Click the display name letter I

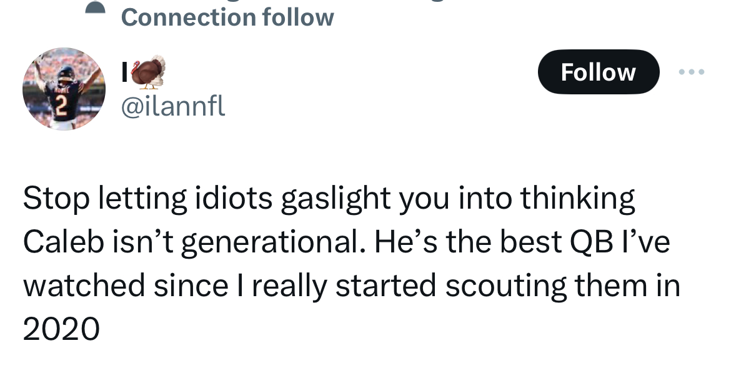point(124,73)
